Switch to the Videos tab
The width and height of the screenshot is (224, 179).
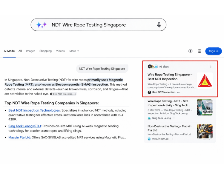point(60,51)
